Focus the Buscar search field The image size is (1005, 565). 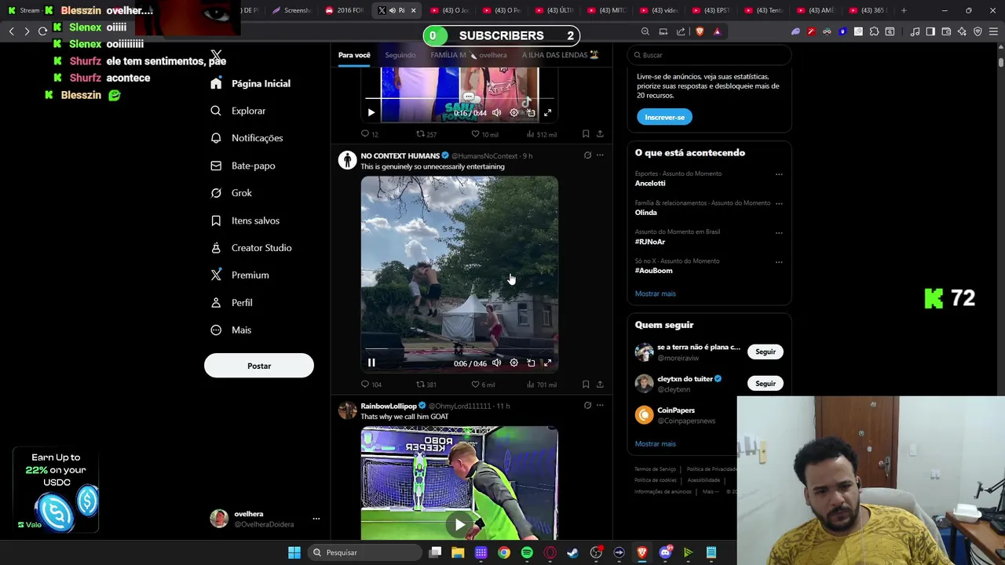click(x=709, y=55)
